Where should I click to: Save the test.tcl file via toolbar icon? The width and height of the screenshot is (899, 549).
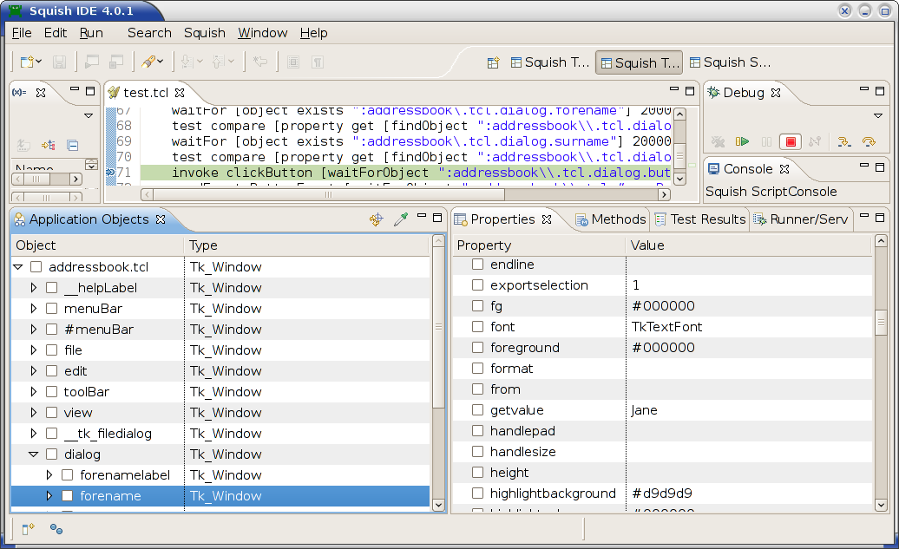(59, 62)
